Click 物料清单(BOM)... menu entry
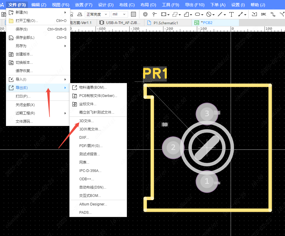This screenshot has height=236, width=285. (x=93, y=87)
